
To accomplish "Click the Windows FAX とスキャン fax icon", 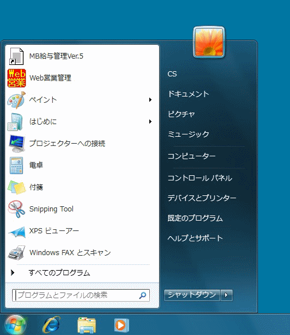I will click(17, 252).
